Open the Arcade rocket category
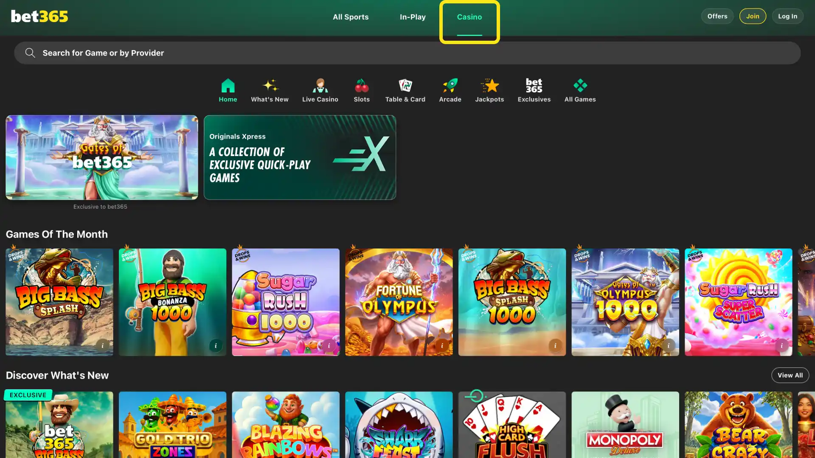Viewport: 815px width, 458px height. pos(450,90)
